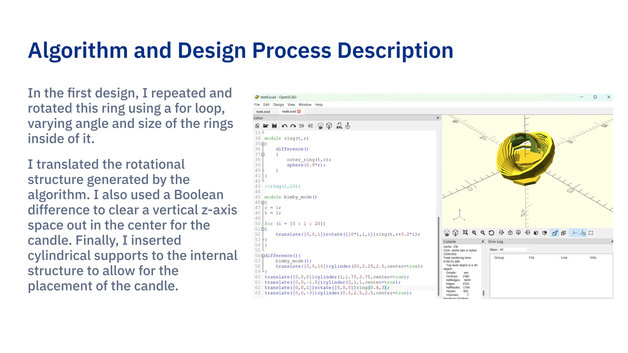The width and height of the screenshot is (628, 353).
Task: Toggle the show edges button
Action: pyautogui.click(x=591, y=233)
